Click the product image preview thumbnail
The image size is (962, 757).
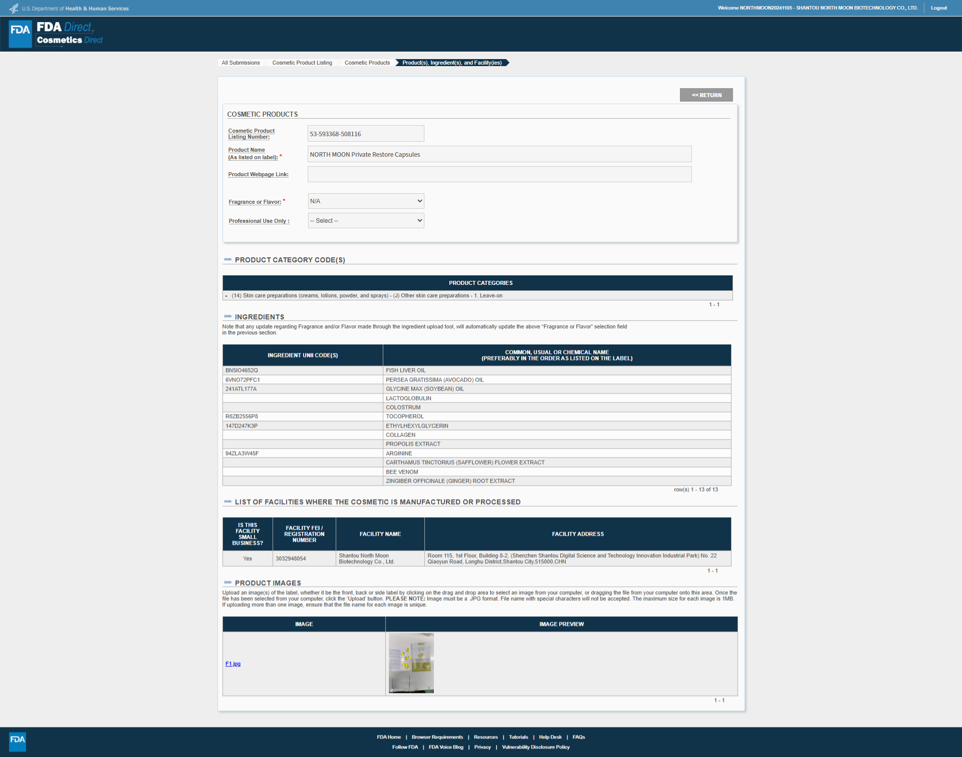pyautogui.click(x=411, y=663)
